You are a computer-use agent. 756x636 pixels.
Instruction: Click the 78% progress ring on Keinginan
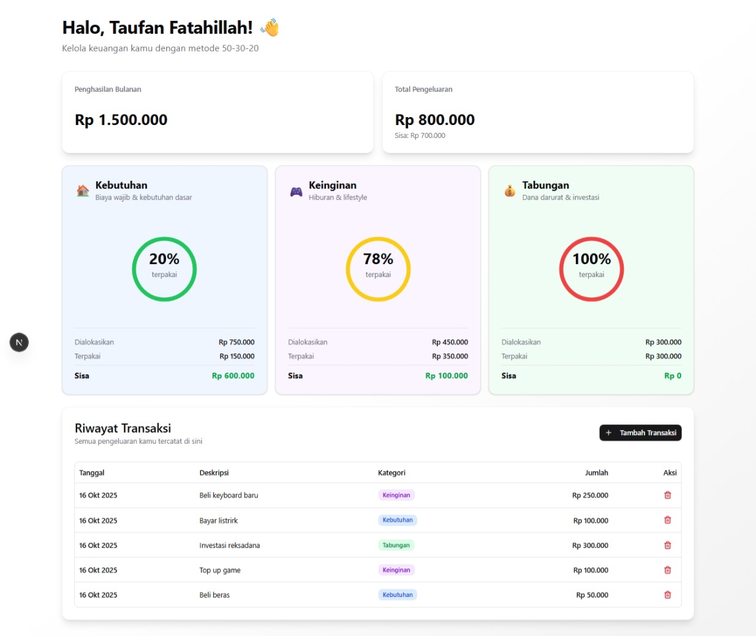tap(377, 268)
